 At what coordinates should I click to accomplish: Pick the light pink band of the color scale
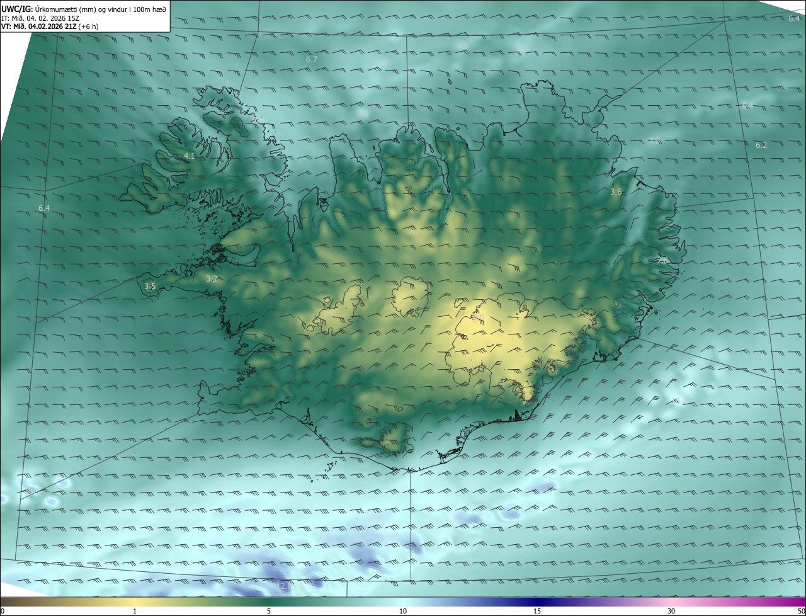pyautogui.click(x=671, y=602)
